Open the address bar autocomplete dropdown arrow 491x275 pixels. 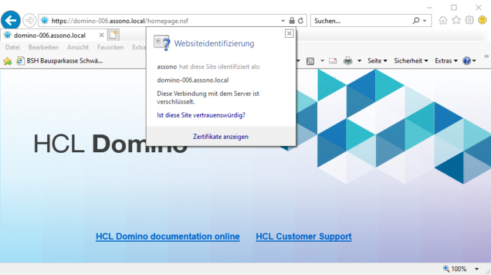pos(283,20)
